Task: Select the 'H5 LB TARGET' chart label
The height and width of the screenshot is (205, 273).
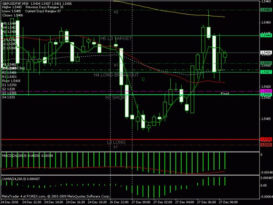Action: [x=116, y=38]
